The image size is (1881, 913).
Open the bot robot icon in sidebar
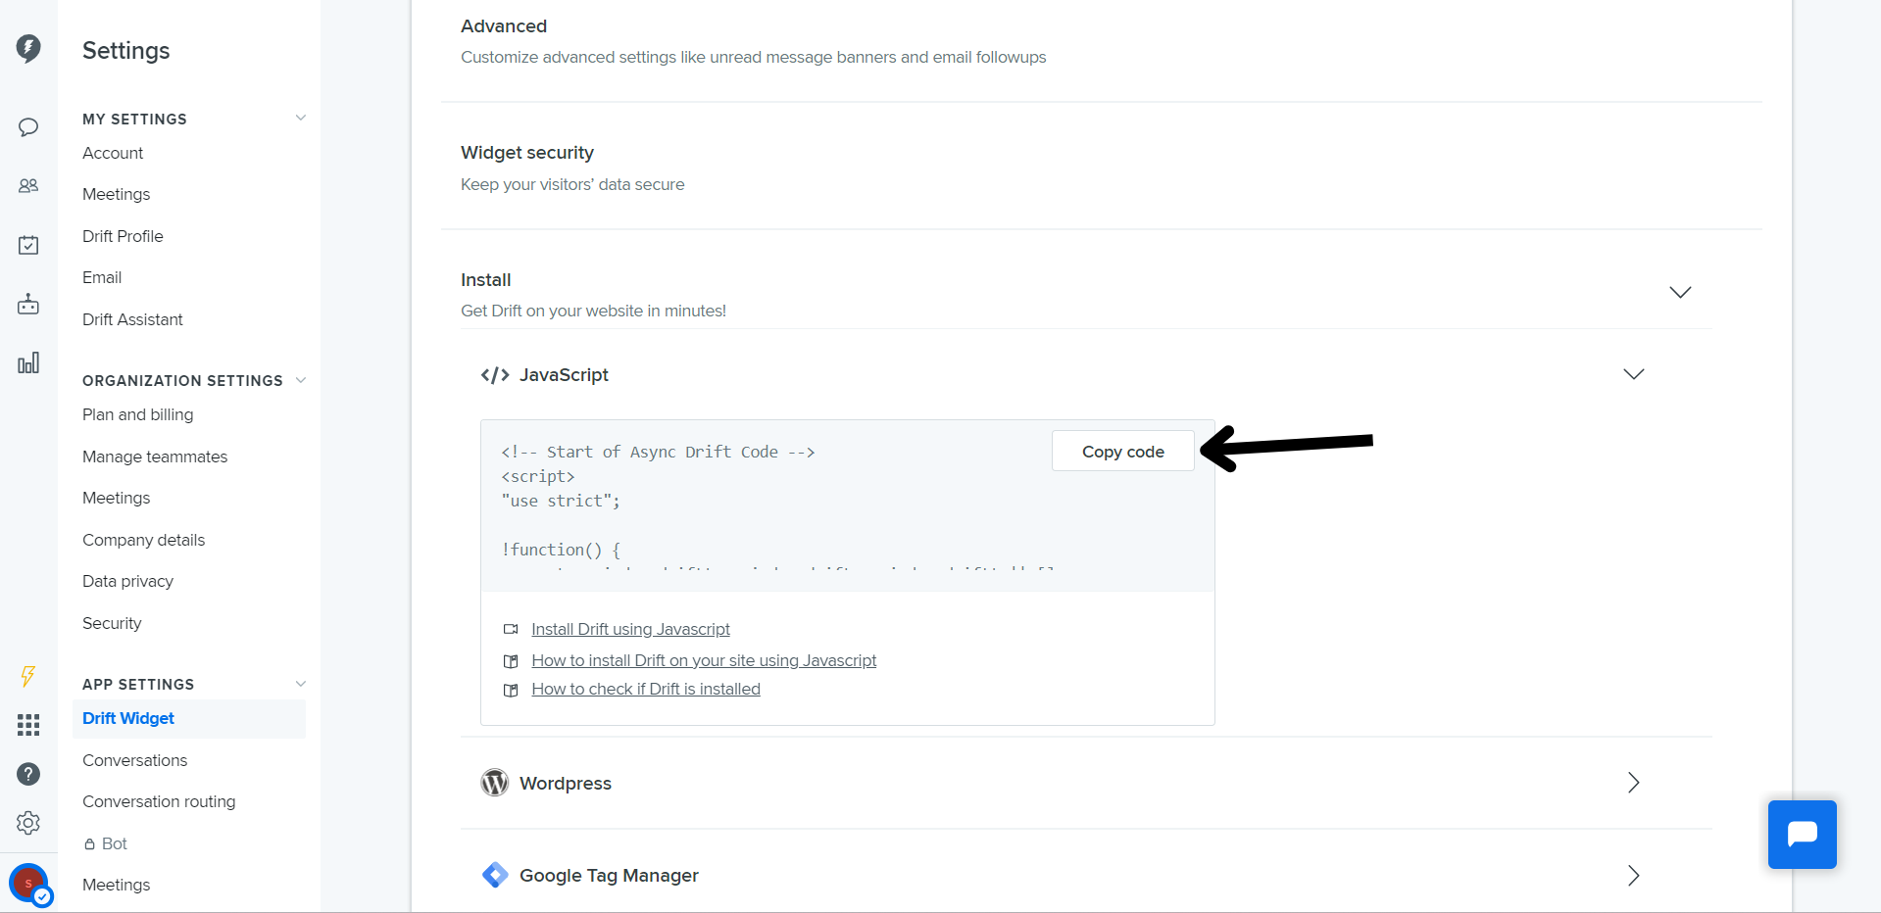tap(28, 305)
